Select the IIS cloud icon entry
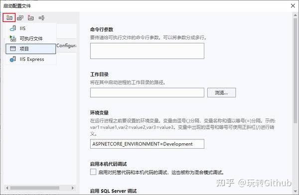The image size is (299, 195). [x=13, y=28]
